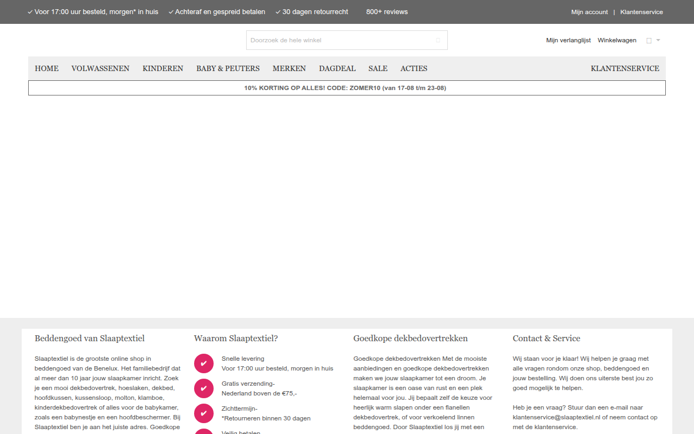Image resolution: width=694 pixels, height=434 pixels.
Task: Open Mijn verlanglijst
Action: pyautogui.click(x=568, y=40)
